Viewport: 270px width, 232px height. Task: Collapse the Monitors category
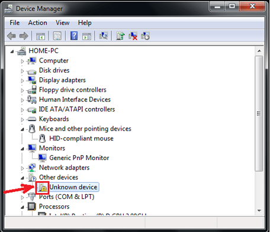click(x=22, y=149)
